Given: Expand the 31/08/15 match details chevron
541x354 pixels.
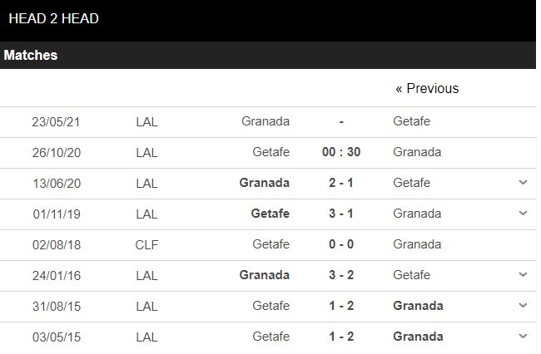Looking at the screenshot, I should coord(523,305).
